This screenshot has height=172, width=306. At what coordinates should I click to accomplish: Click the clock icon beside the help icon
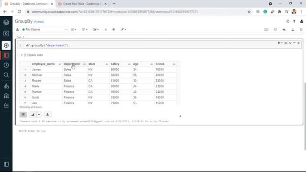coord(288,21)
